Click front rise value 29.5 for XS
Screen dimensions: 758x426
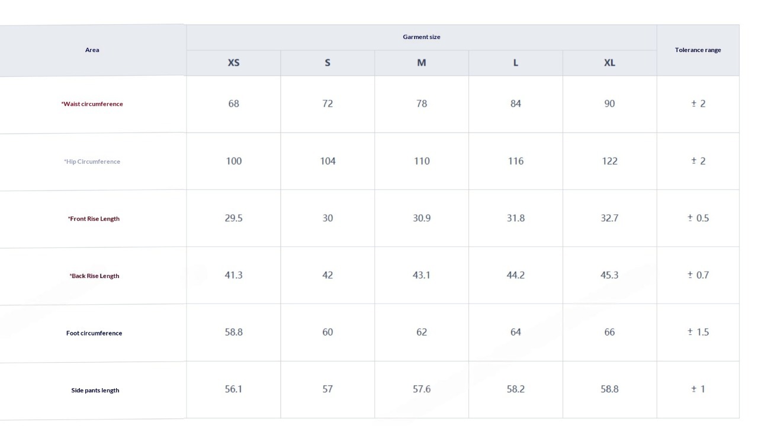[233, 218]
